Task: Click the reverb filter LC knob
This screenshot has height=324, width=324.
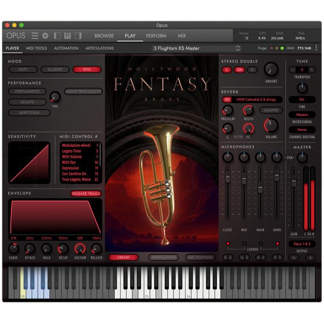Action: click(228, 129)
